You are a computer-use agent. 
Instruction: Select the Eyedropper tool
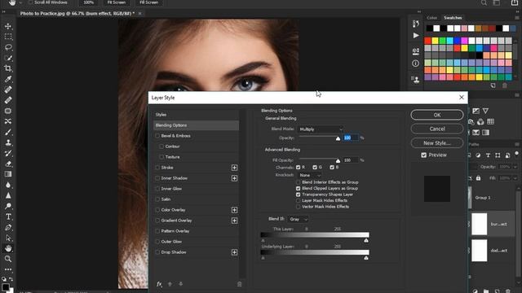tap(8, 79)
